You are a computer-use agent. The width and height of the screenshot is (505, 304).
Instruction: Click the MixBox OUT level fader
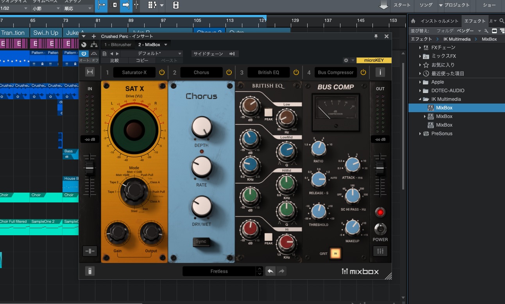(x=380, y=169)
